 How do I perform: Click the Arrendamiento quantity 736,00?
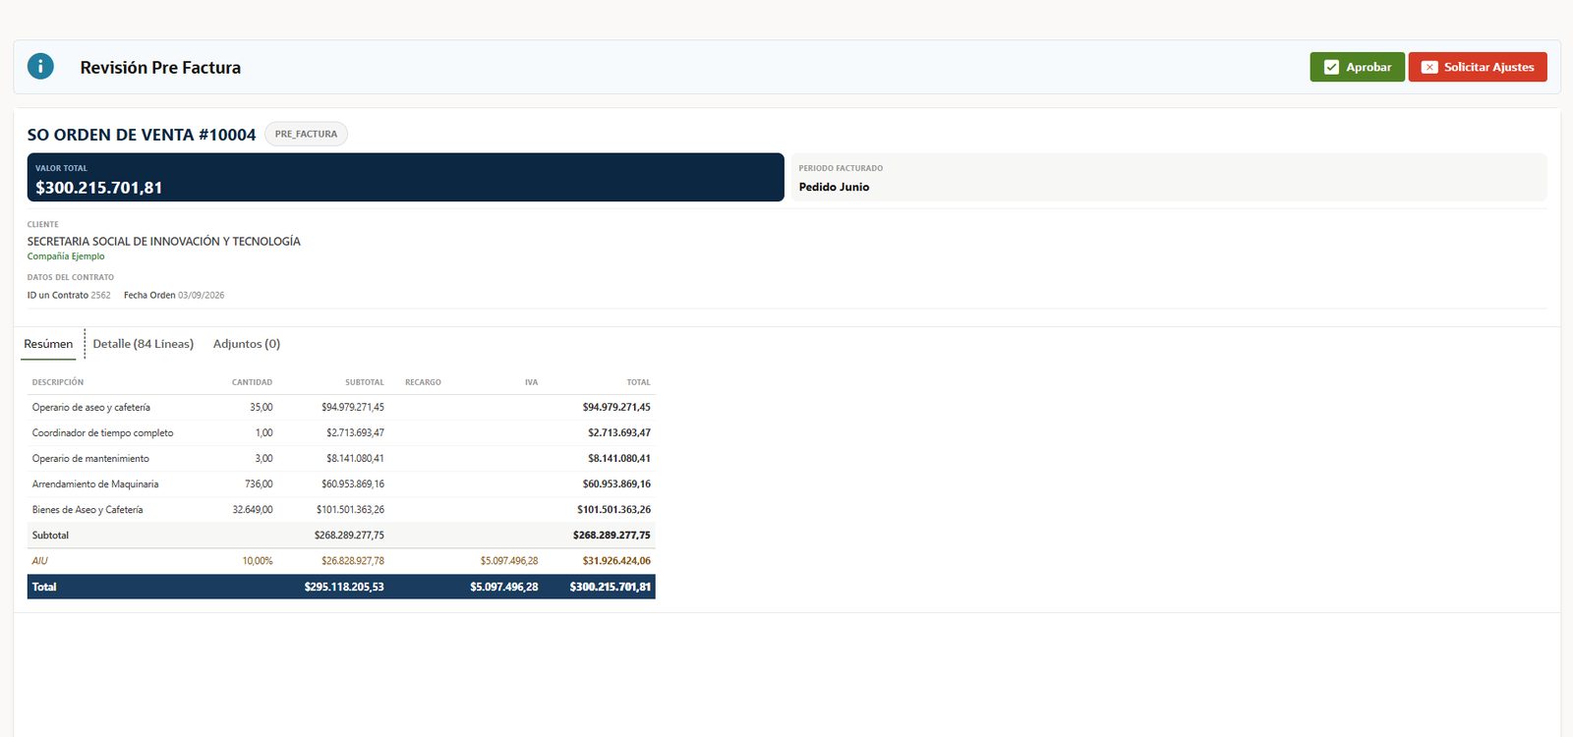click(259, 484)
